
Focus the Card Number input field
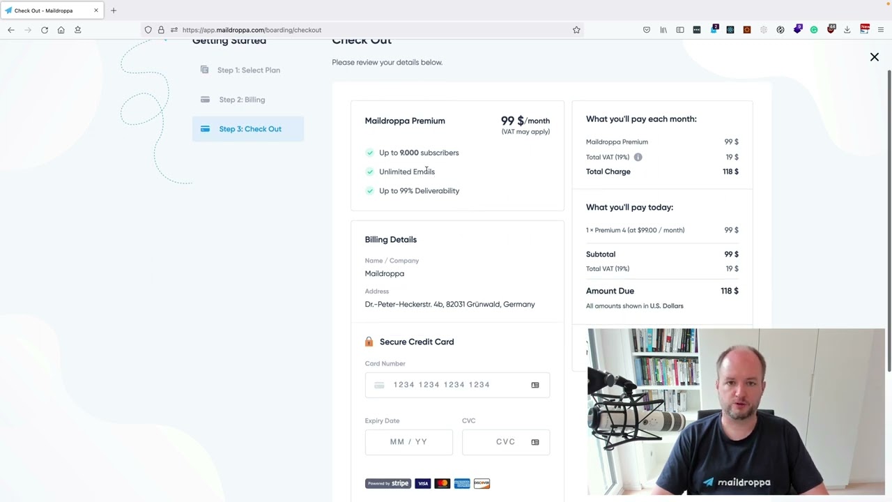point(457,385)
